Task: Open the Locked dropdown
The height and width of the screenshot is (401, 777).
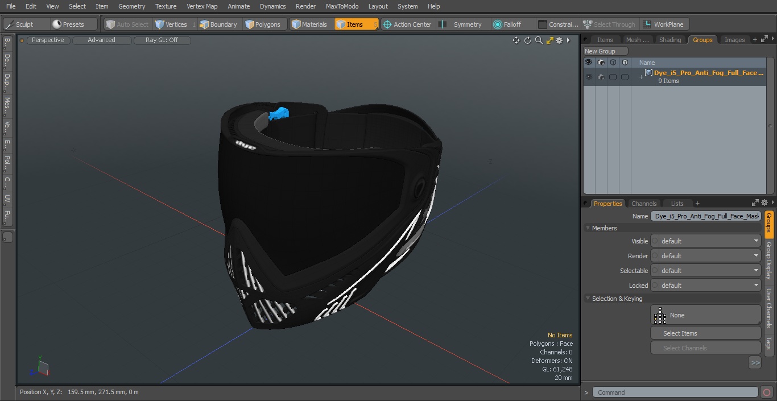Action: tap(706, 286)
